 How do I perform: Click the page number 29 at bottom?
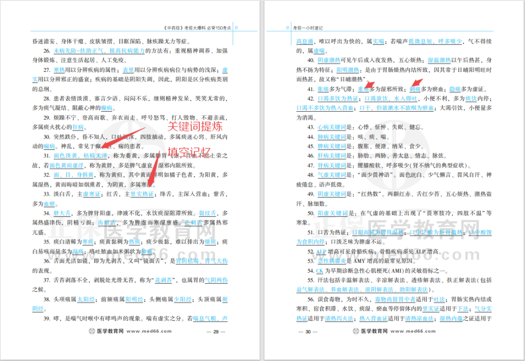tap(215, 331)
